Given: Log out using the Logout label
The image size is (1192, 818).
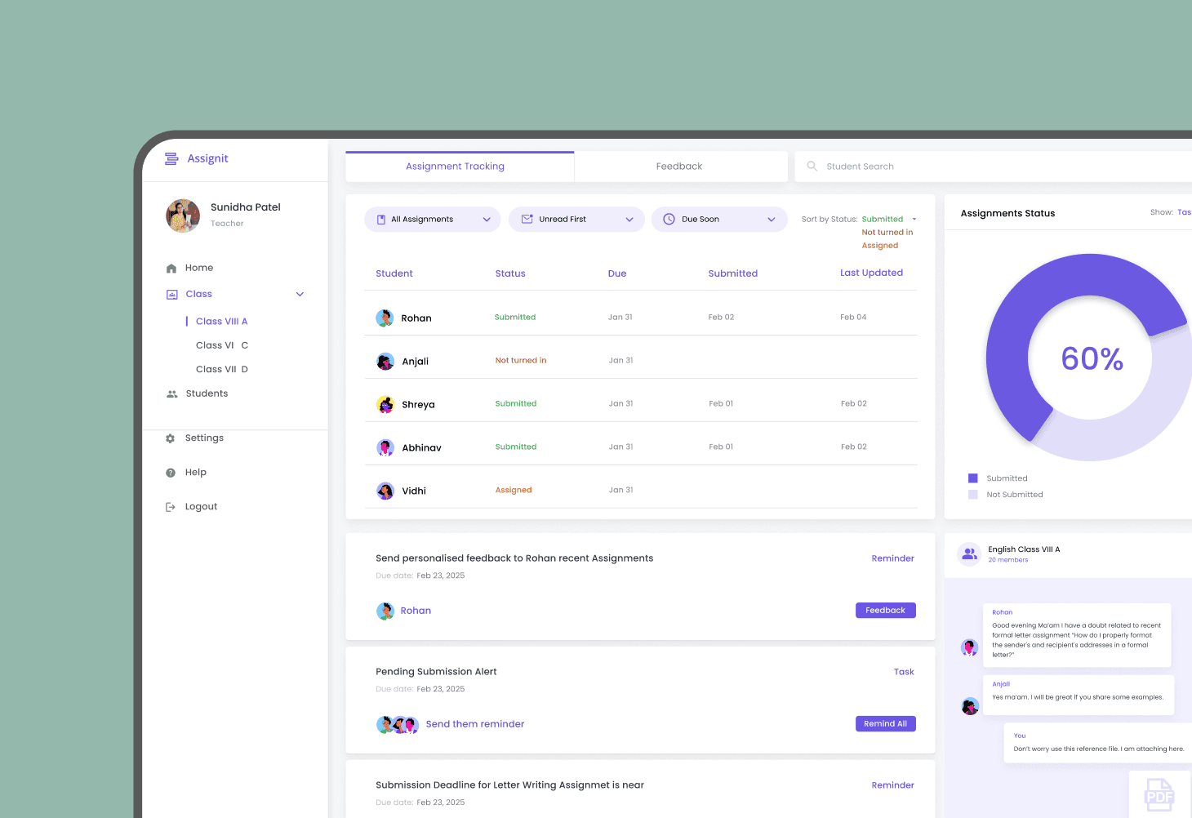Looking at the screenshot, I should (201, 507).
